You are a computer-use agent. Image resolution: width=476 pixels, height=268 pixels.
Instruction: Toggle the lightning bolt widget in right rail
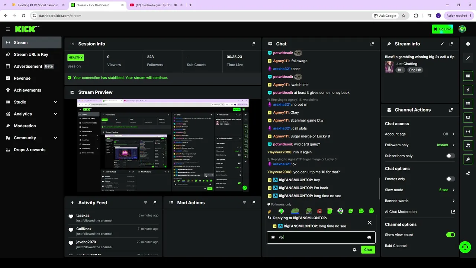tap(468, 90)
